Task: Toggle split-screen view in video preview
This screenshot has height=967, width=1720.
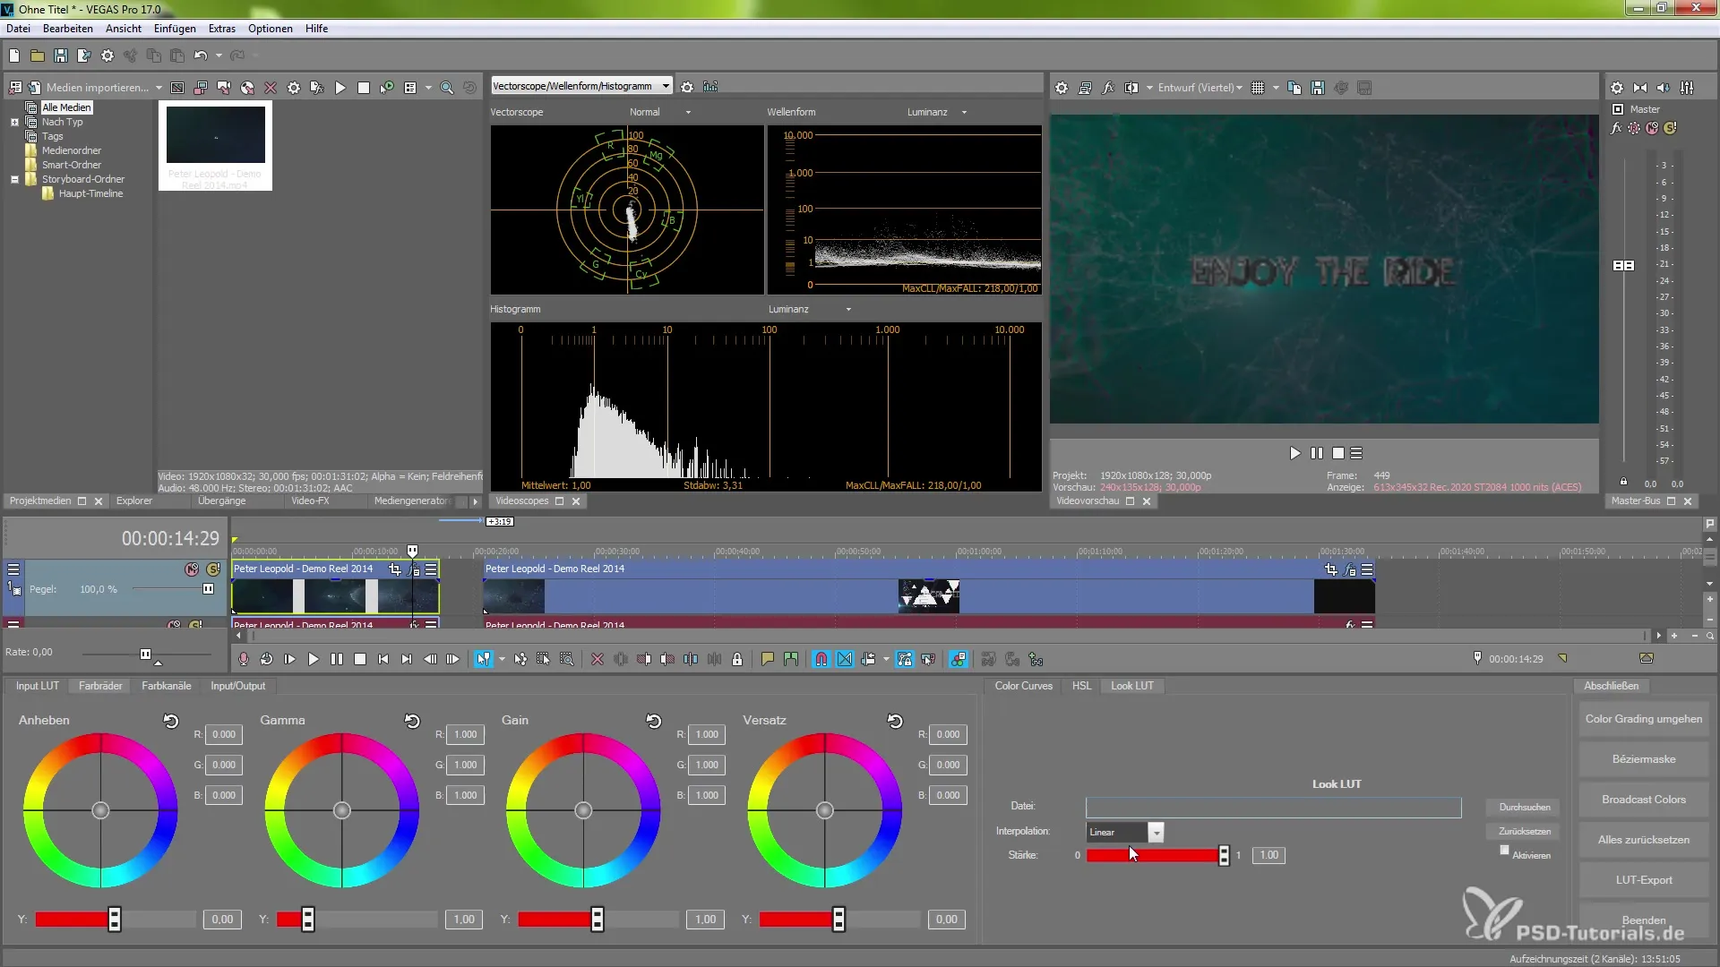Action: tap(1131, 88)
